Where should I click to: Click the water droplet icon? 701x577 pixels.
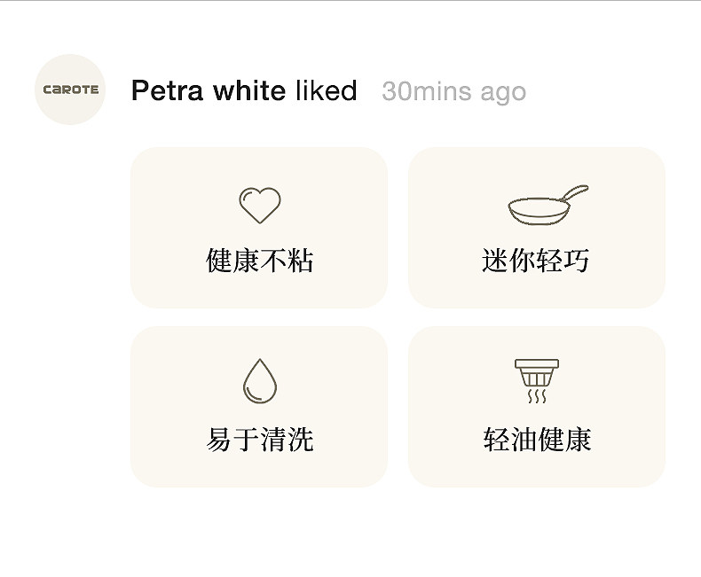coord(259,380)
